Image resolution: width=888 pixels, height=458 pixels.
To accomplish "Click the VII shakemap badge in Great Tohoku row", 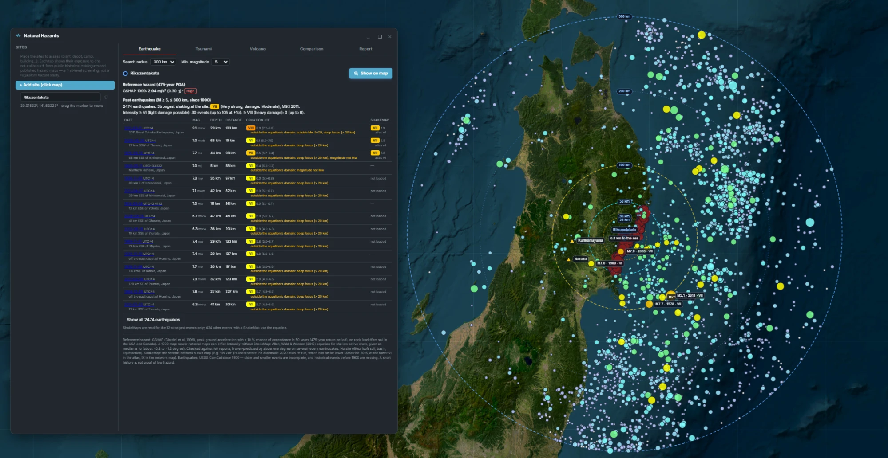I will (x=375, y=128).
